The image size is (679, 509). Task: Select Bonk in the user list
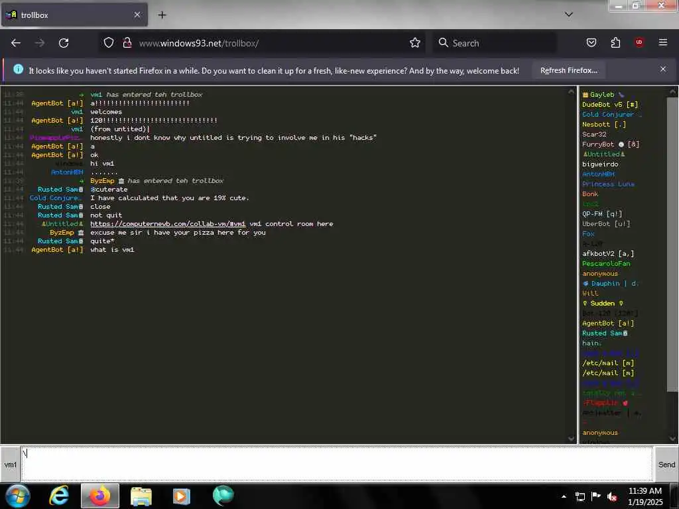click(x=590, y=194)
